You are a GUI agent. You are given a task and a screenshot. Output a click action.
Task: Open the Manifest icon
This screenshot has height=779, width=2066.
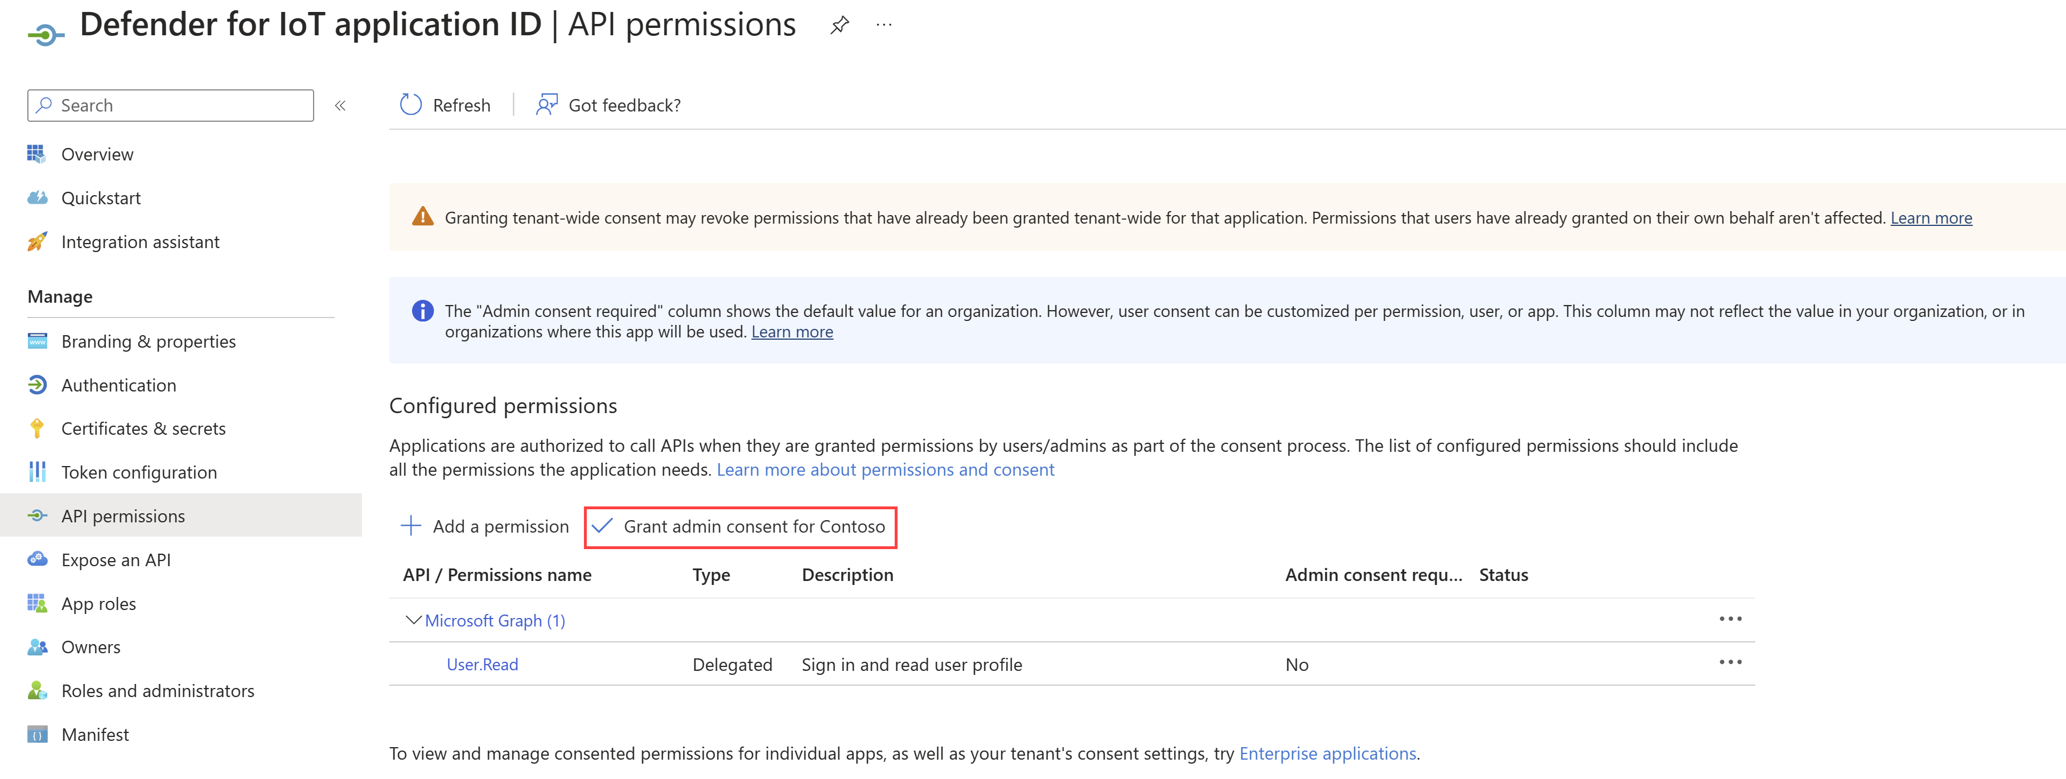37,733
